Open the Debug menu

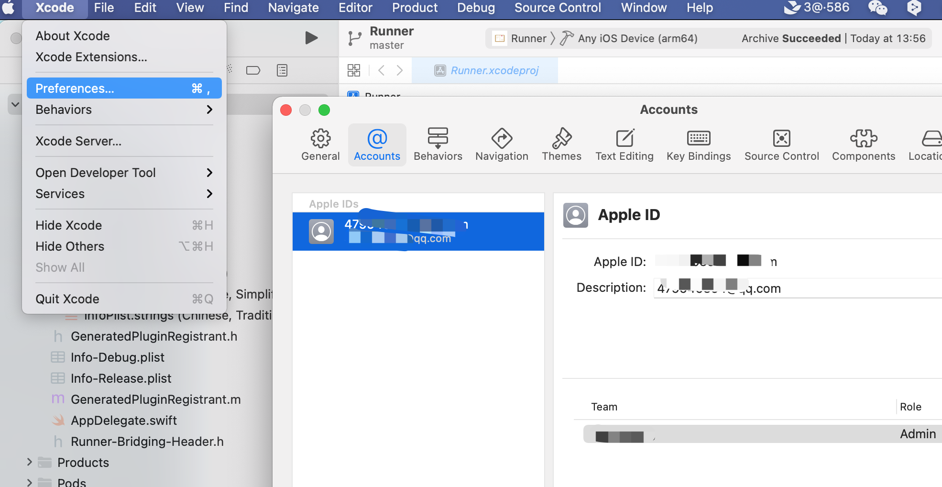click(476, 8)
